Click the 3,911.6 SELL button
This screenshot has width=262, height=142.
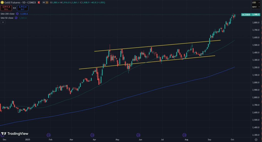click(6, 8)
